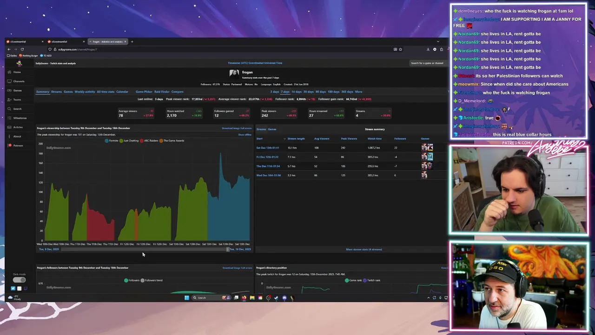
Task: Click the browser back arrow
Action: click(9, 49)
